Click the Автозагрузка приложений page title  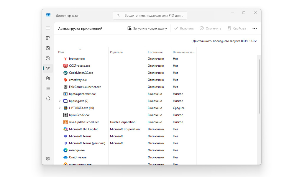pyautogui.click(x=80, y=29)
